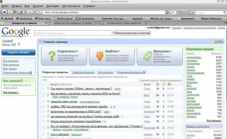Close the В Контакте Мои заметки tab

click(x=146, y=23)
